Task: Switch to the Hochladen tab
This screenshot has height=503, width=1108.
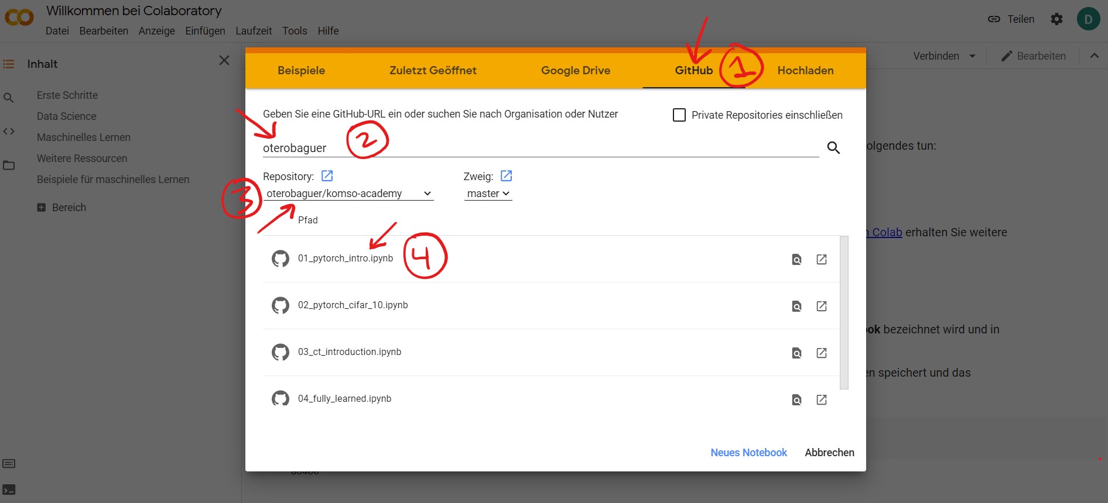Action: 805,70
